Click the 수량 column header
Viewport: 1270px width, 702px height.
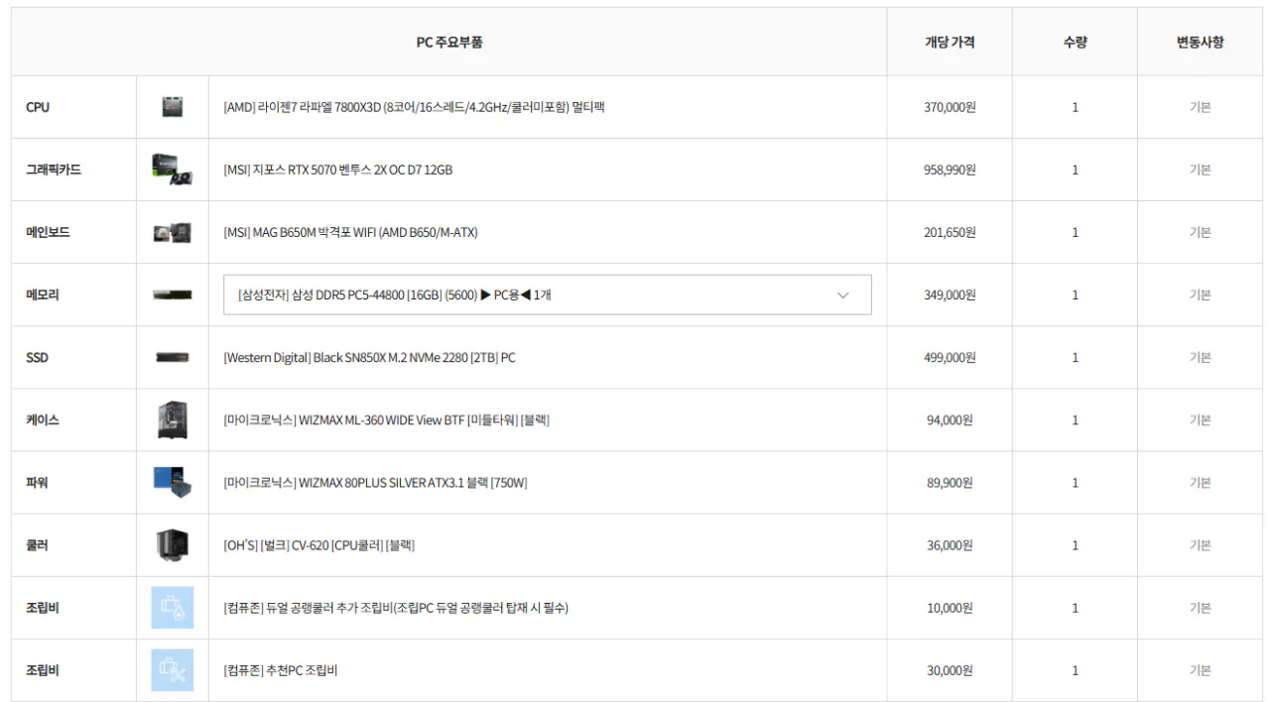(x=1075, y=43)
